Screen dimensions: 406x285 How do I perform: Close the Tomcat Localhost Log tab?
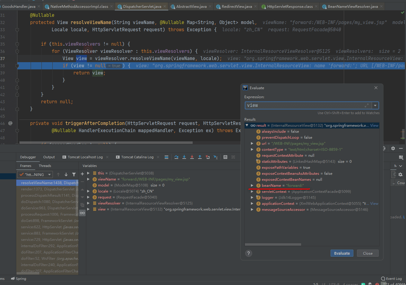point(108,157)
